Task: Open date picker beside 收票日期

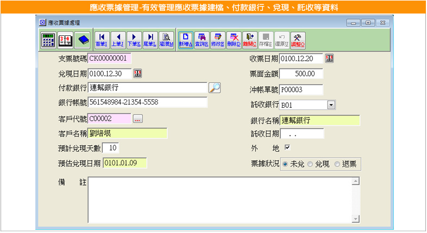Action: [329, 59]
